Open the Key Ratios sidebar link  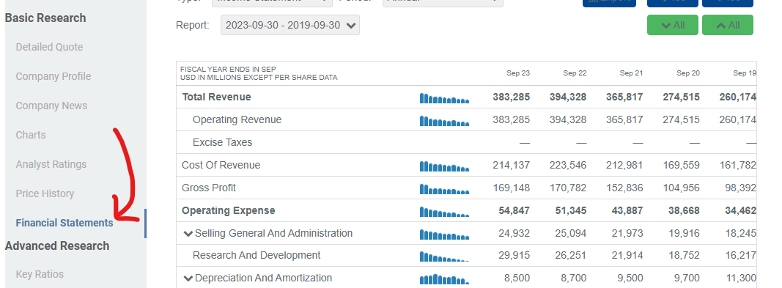[x=40, y=274]
